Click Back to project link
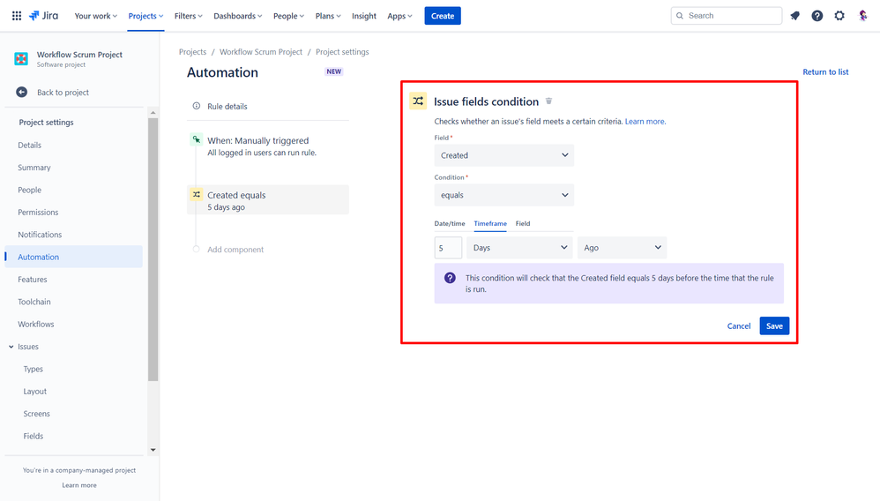This screenshot has width=880, height=501. point(63,92)
